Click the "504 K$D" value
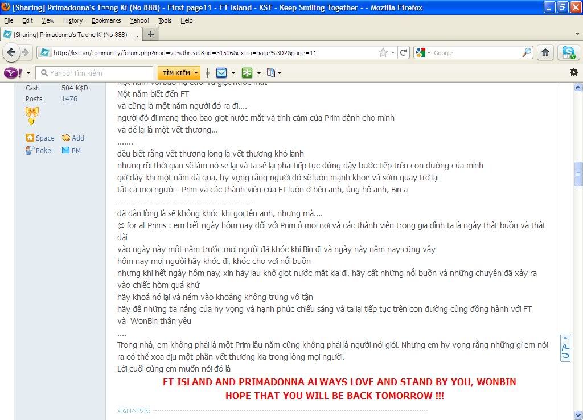The width and height of the screenshot is (583, 420). pos(75,88)
